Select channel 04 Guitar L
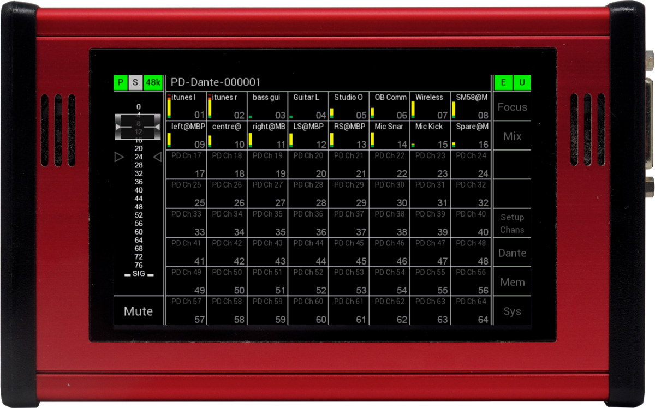 (308, 106)
